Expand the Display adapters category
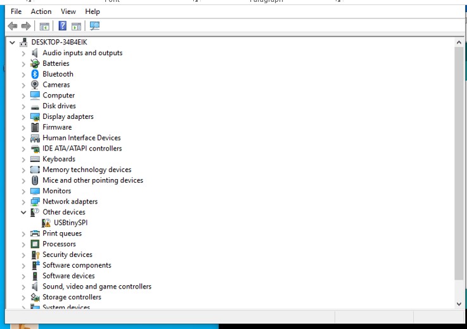Viewport: 467px width, 329px height. [x=23, y=117]
